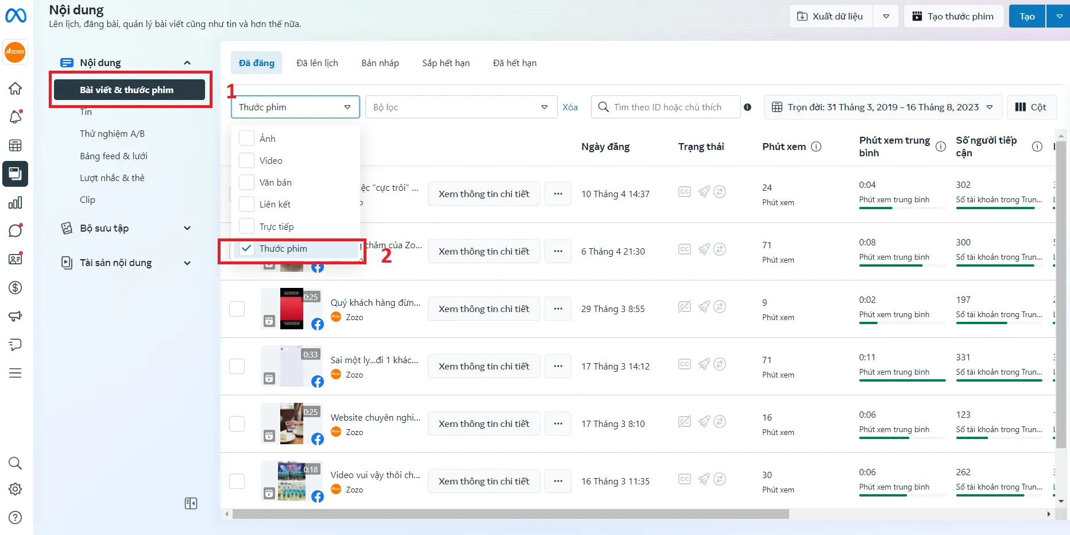Uncheck the Thước phim checkbox

tap(247, 248)
